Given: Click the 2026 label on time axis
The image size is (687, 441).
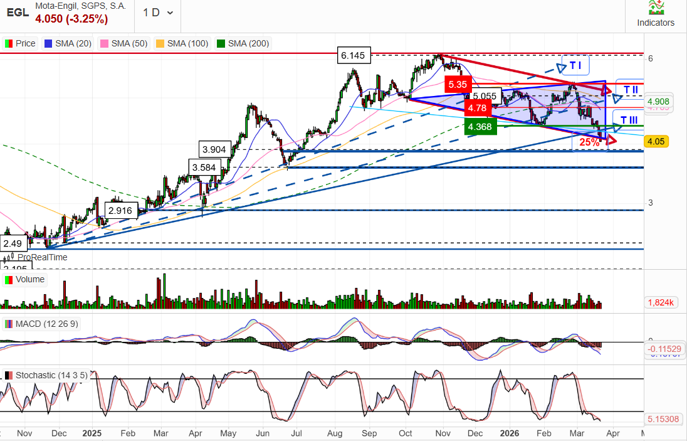Looking at the screenshot, I should pyautogui.click(x=510, y=433).
